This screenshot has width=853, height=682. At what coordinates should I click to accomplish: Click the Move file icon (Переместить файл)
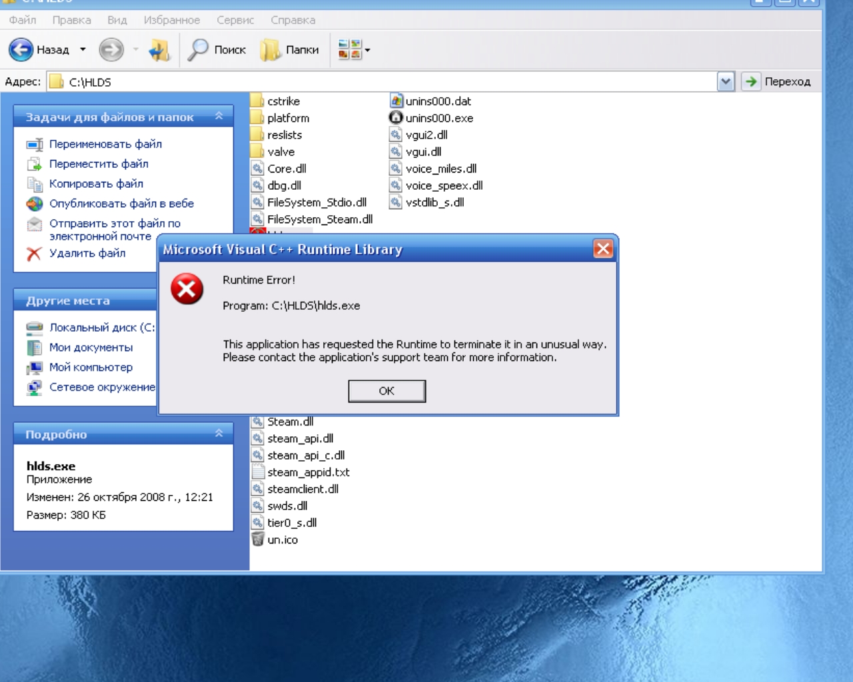[x=35, y=164]
